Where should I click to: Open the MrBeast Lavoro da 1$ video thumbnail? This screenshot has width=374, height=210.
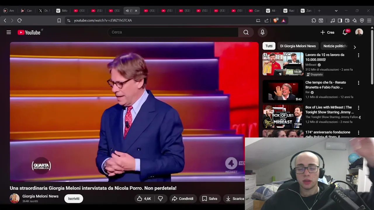pyautogui.click(x=283, y=64)
